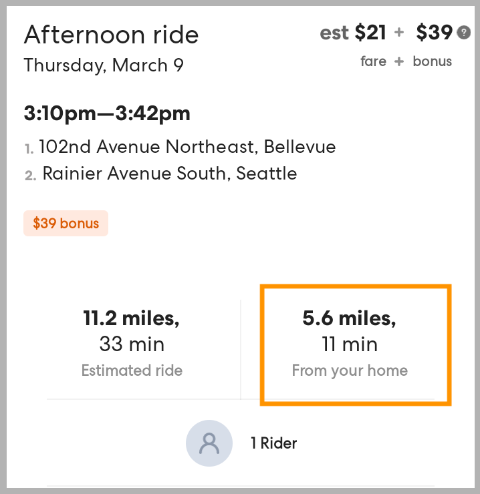Click the 1 Rider text
This screenshot has width=480, height=494.
273,443
